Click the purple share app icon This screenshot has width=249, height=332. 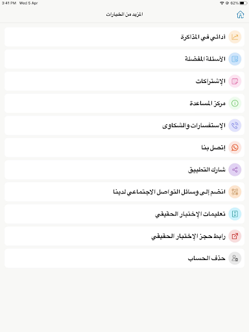[x=235, y=170]
